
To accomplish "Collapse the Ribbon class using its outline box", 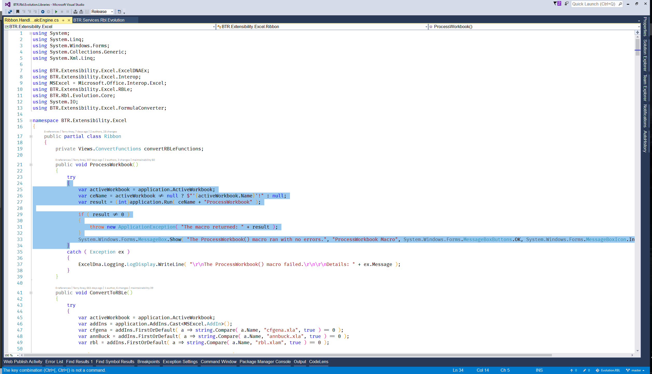I will (x=31, y=136).
